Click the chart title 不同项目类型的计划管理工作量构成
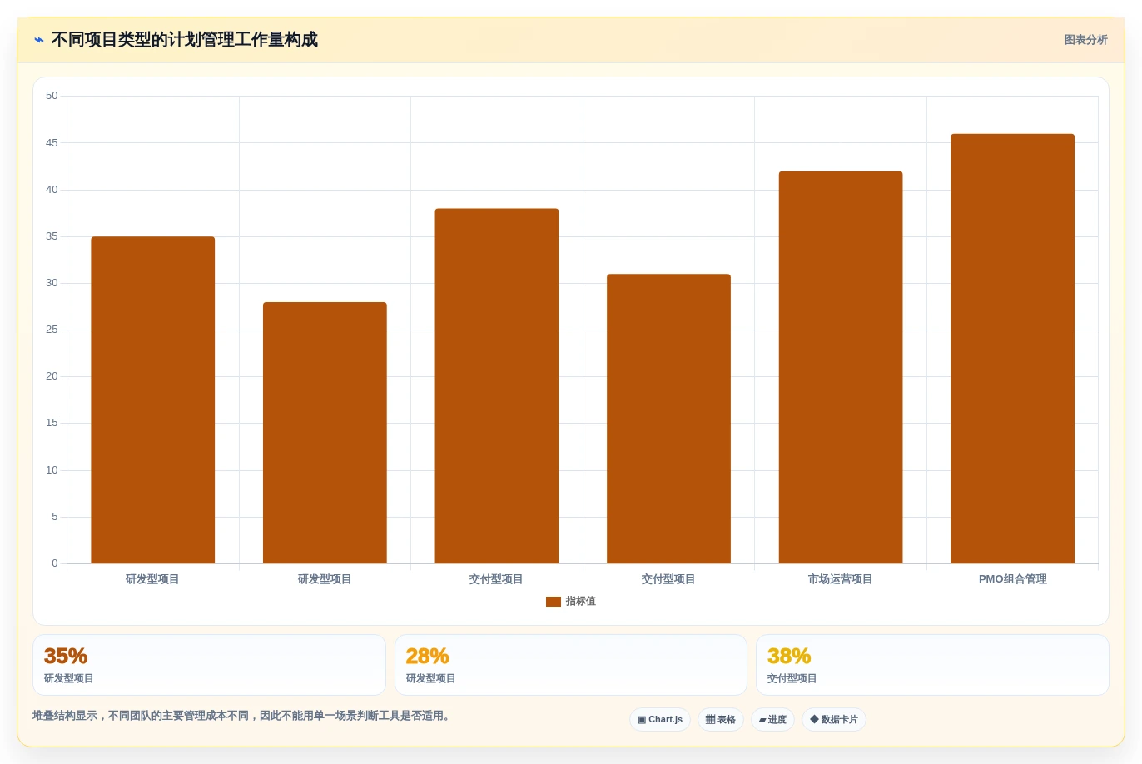The width and height of the screenshot is (1142, 764). pyautogui.click(x=184, y=40)
